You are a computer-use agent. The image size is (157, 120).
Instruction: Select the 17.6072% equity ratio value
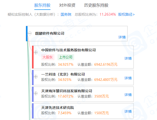click(66, 96)
